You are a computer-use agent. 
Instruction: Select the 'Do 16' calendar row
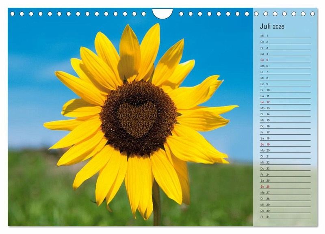point(285,126)
